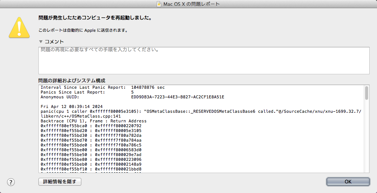Viewport: 377px width, 193px height.
Task: Click the details scrollbar track below the thumb
Action: [x=366, y=140]
